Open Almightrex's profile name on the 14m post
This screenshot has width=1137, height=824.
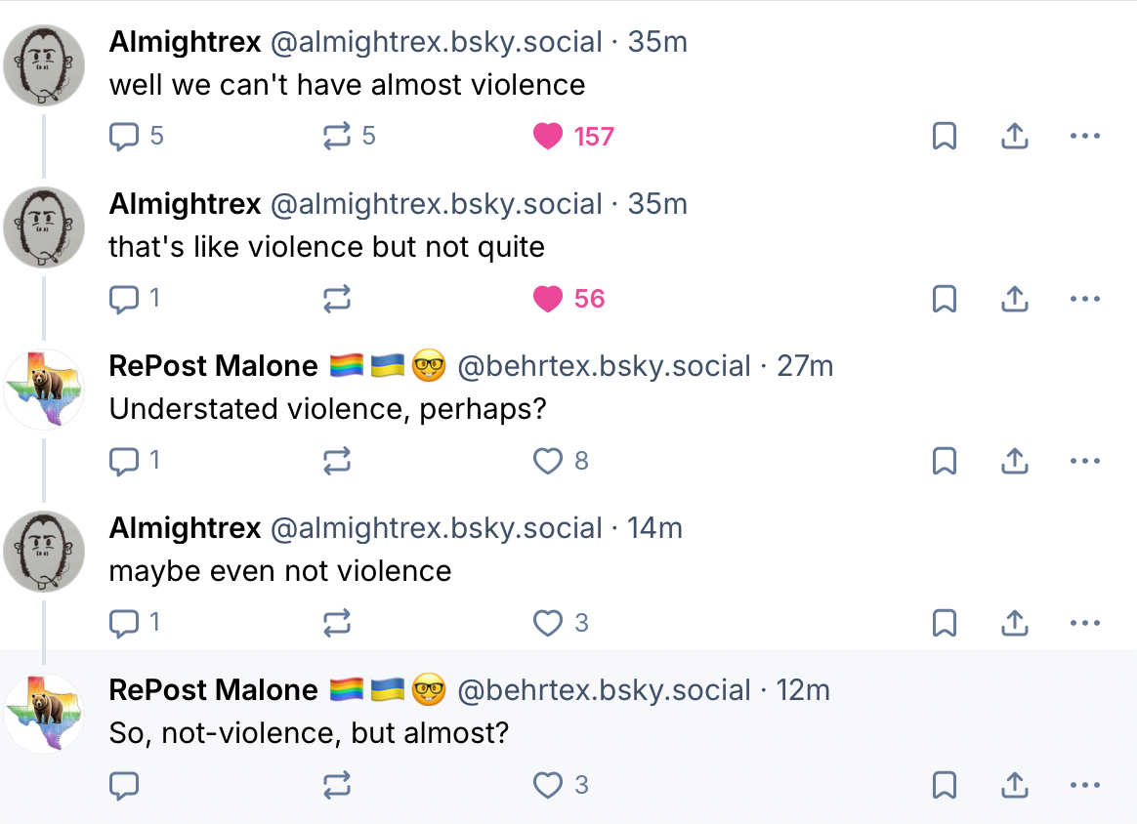click(x=185, y=528)
